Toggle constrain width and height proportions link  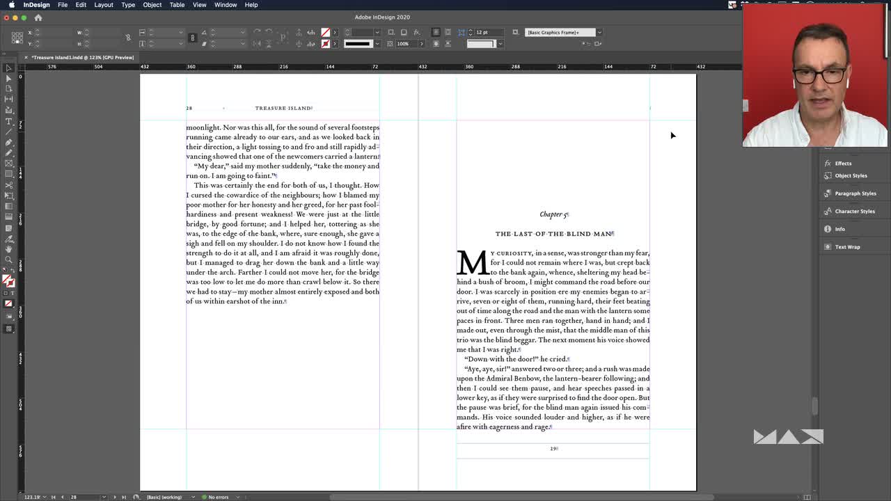coord(127,38)
